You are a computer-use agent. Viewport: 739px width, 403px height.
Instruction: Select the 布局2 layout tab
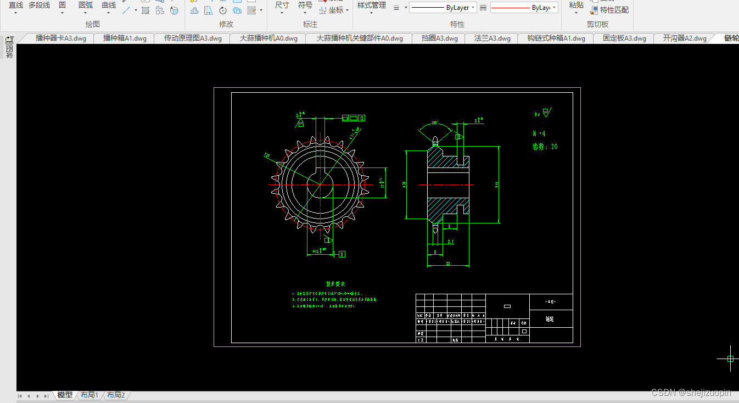point(115,395)
